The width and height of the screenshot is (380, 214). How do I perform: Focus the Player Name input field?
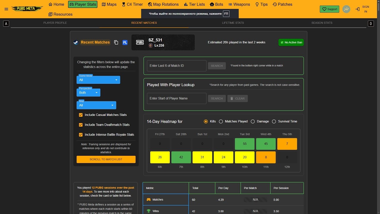[177, 98]
